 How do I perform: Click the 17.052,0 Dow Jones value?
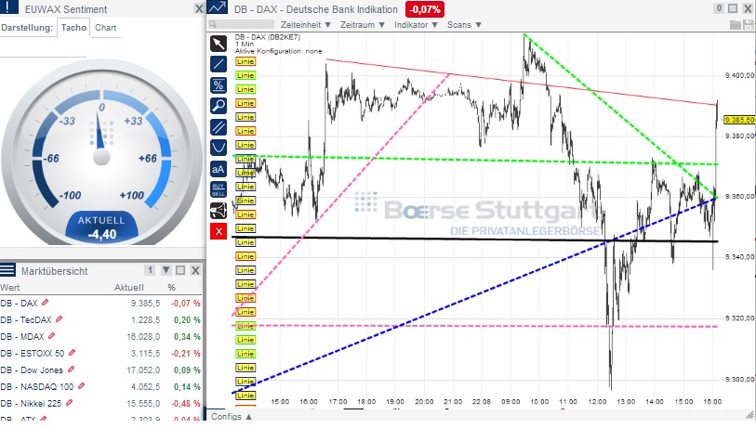click(143, 370)
